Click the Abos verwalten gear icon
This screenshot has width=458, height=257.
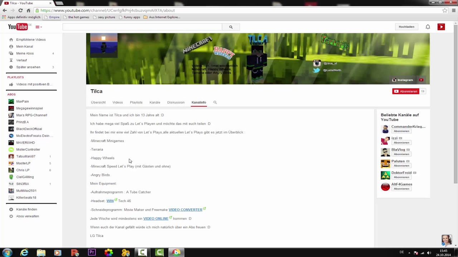pos(11,216)
